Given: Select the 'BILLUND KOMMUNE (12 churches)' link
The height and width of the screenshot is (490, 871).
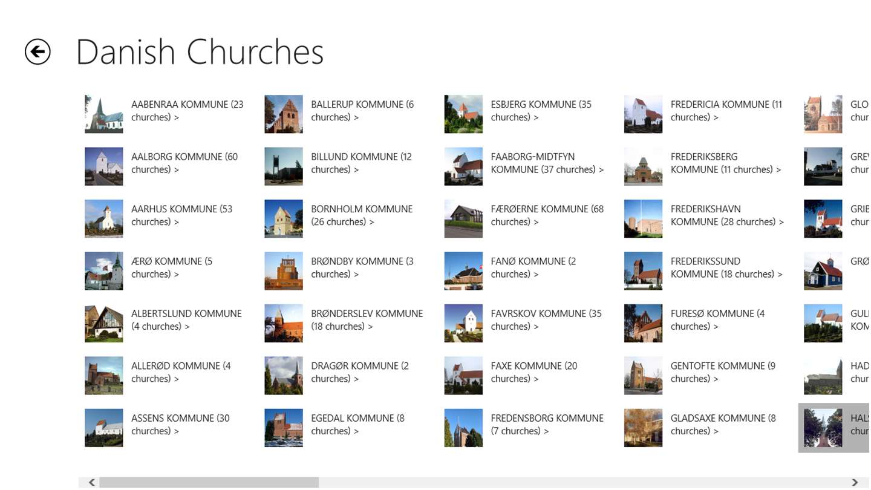Looking at the screenshot, I should (x=362, y=163).
